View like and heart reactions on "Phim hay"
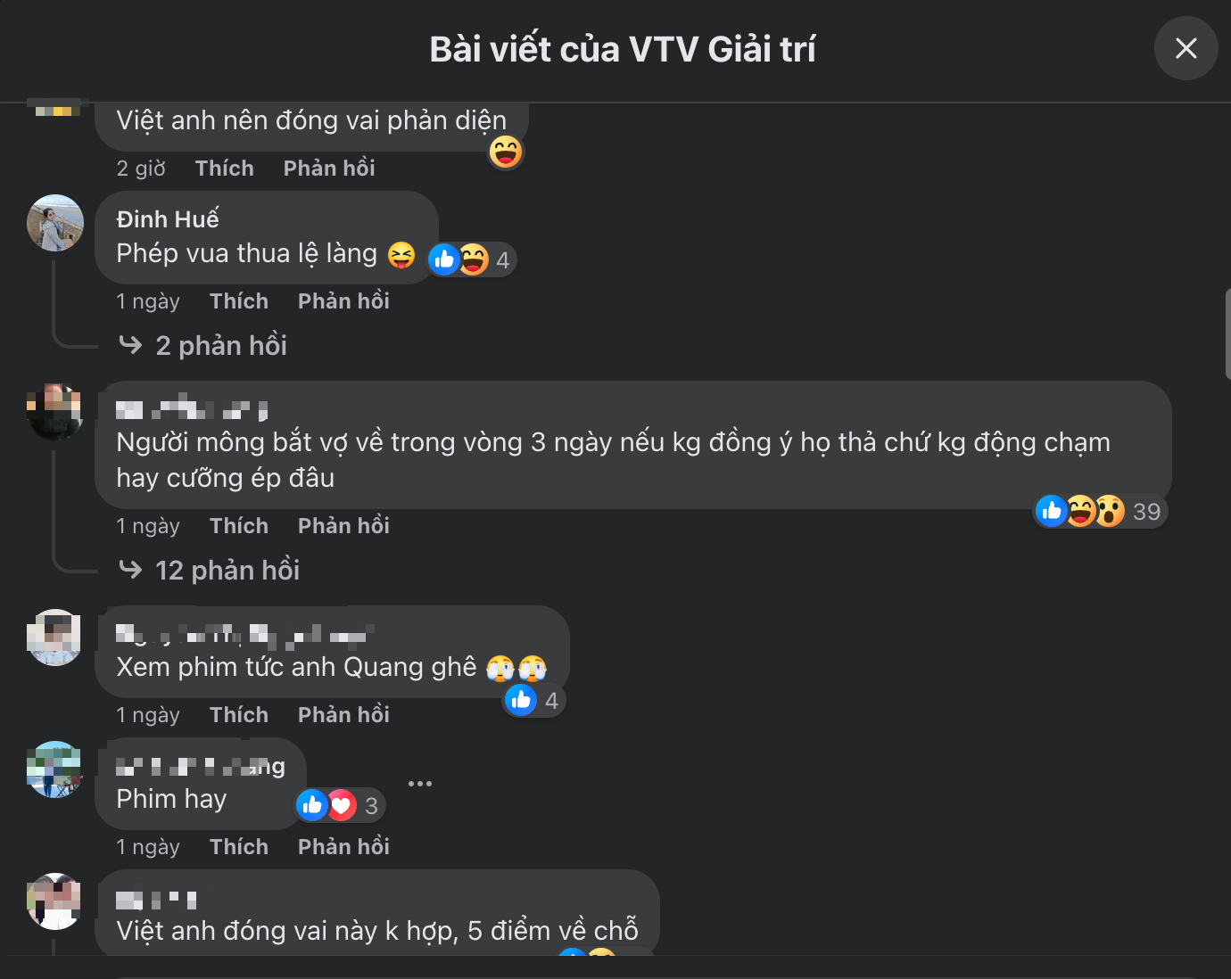 339,806
